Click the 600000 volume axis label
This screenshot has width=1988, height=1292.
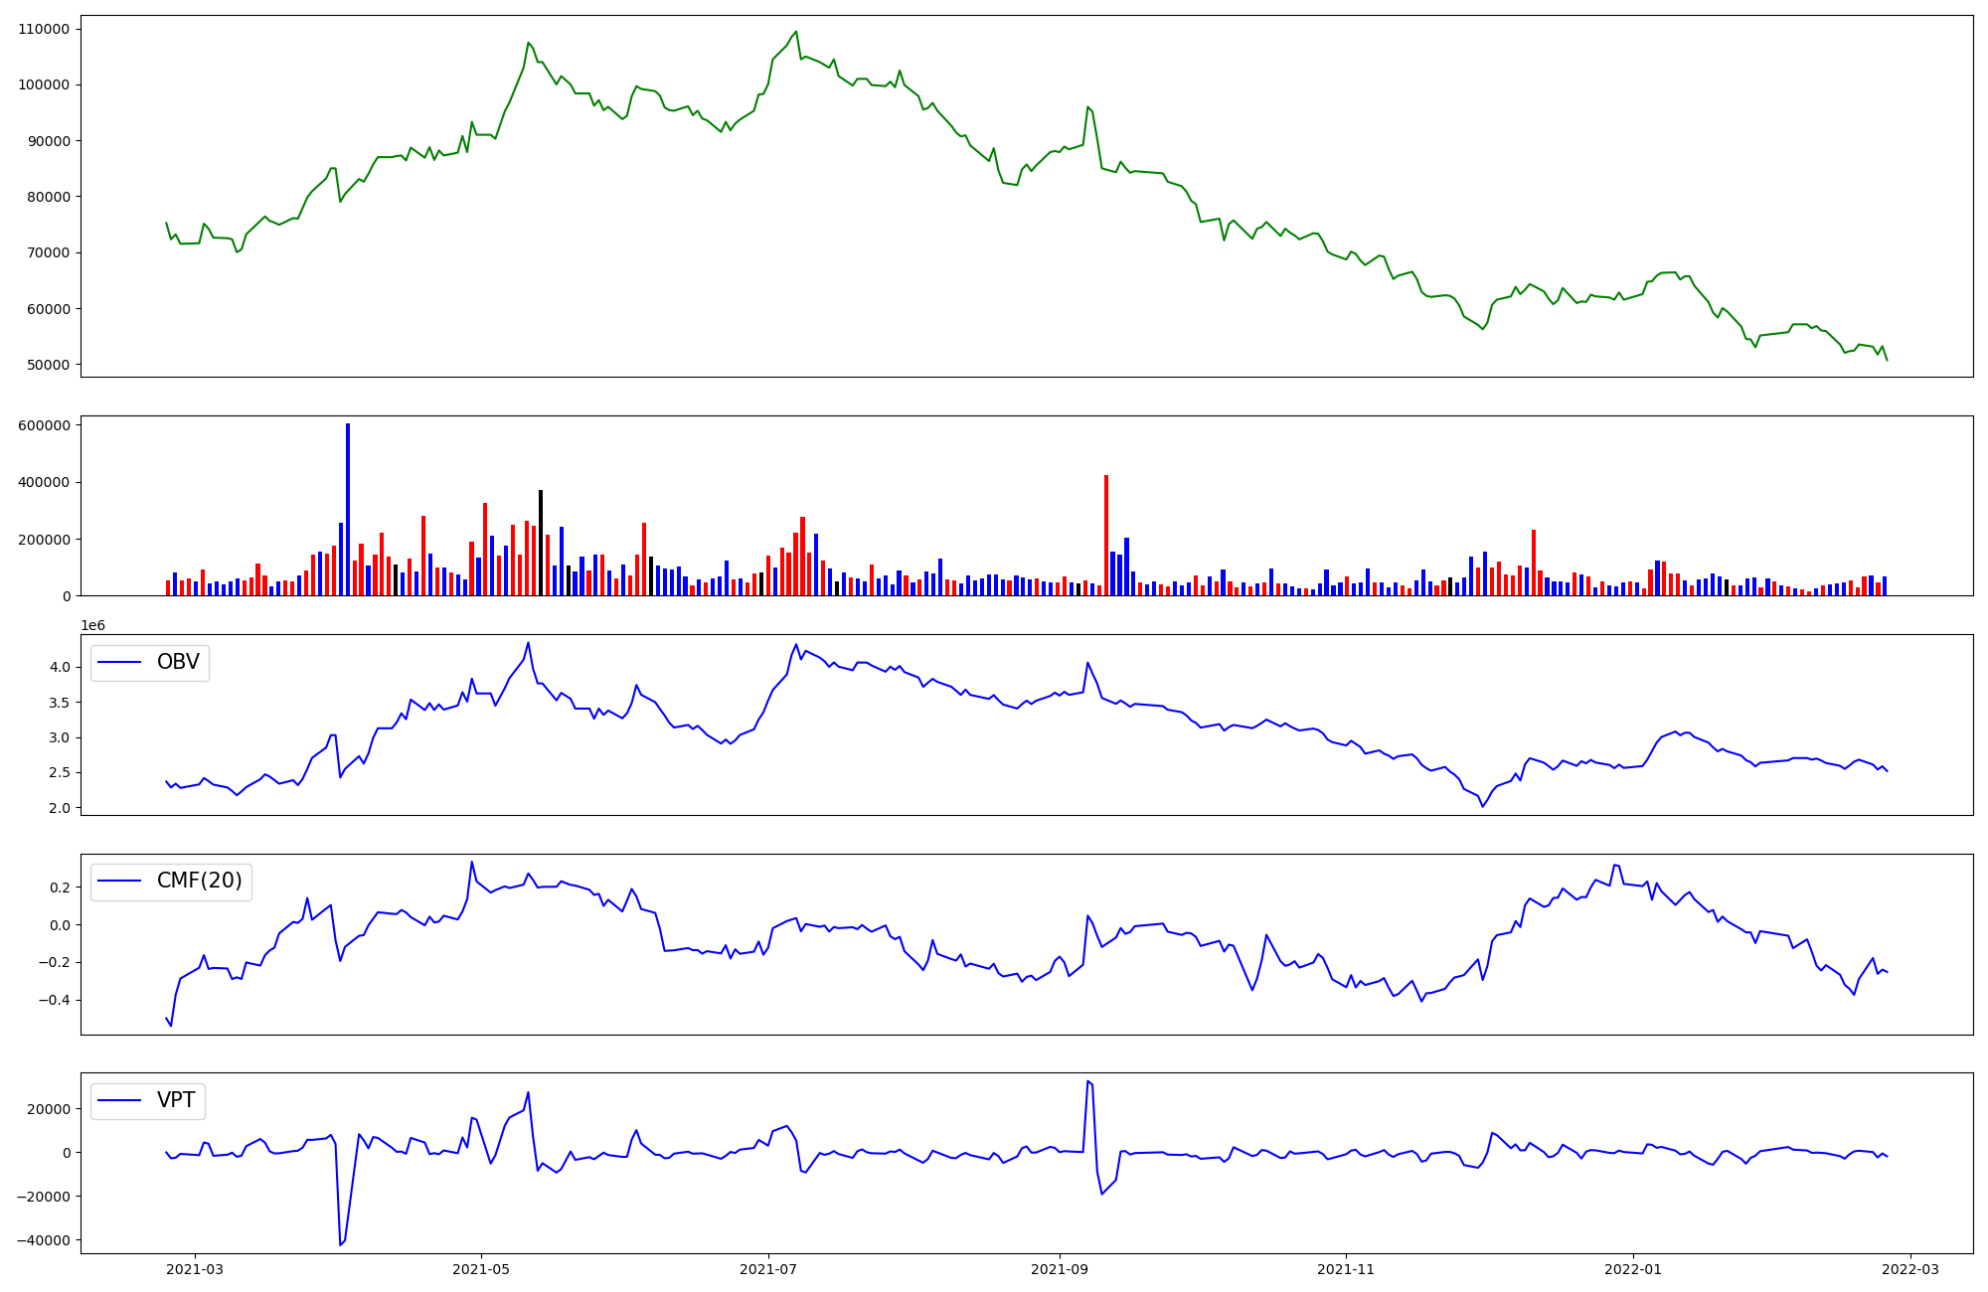click(x=44, y=425)
